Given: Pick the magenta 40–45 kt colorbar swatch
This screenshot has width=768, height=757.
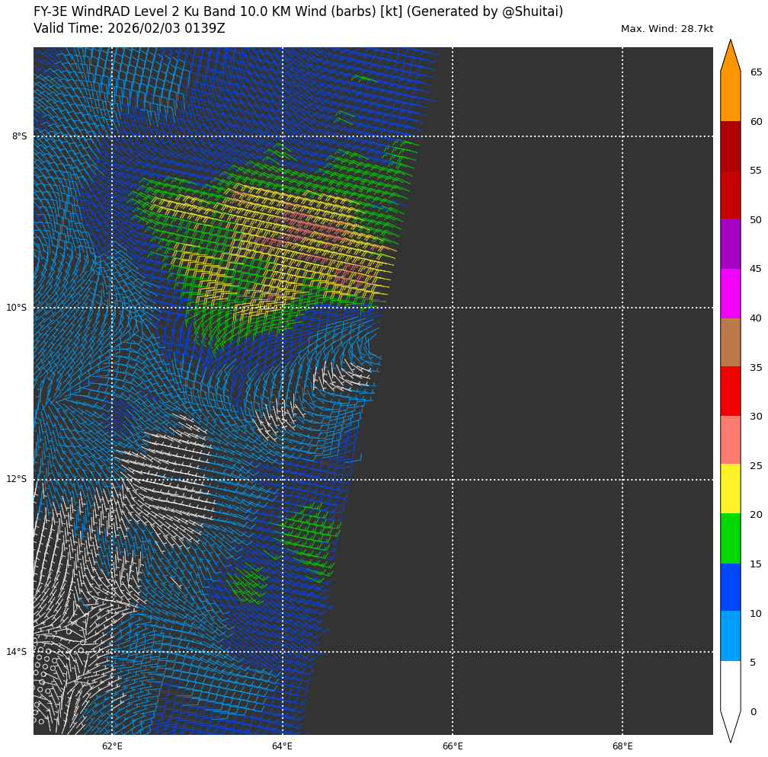Looking at the screenshot, I should 730,293.
